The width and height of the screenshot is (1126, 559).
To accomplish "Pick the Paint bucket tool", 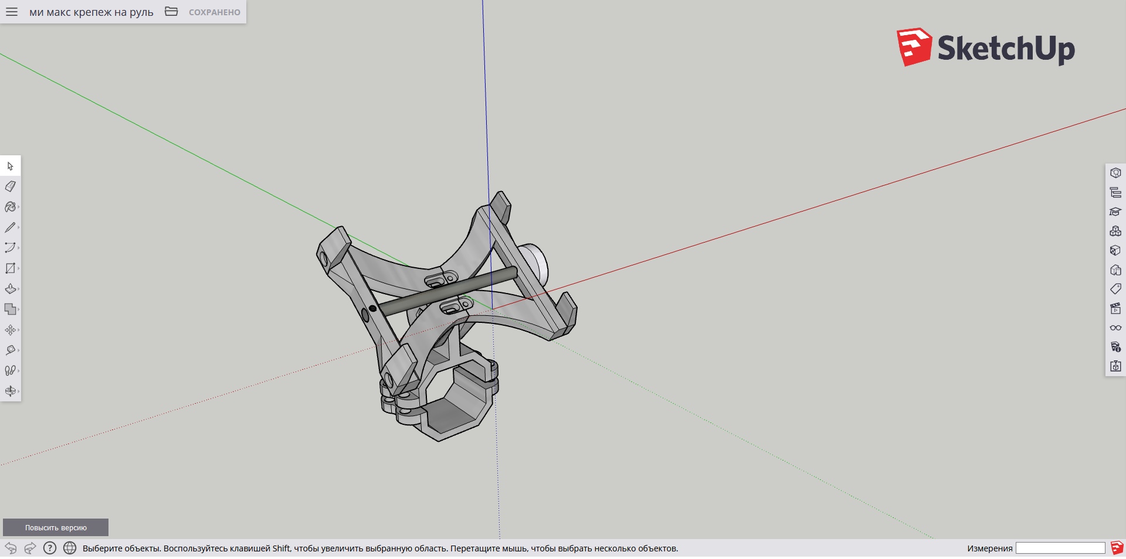I will click(x=11, y=207).
